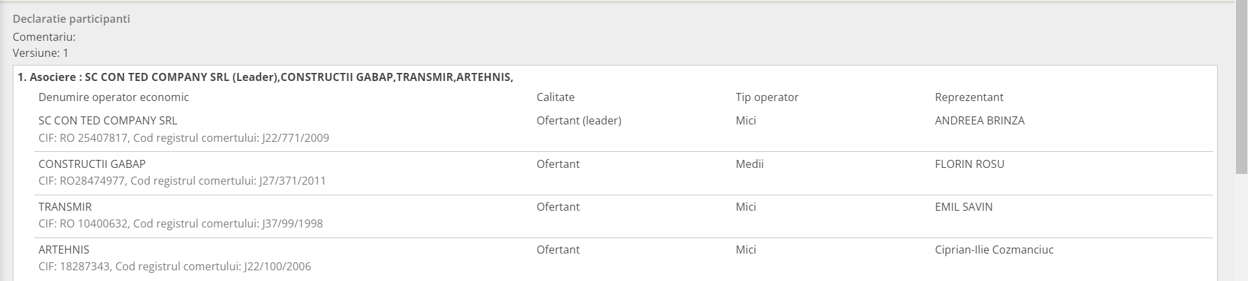Click representative EMIL SAVIN
This screenshot has height=281, width=1248.
tap(963, 207)
